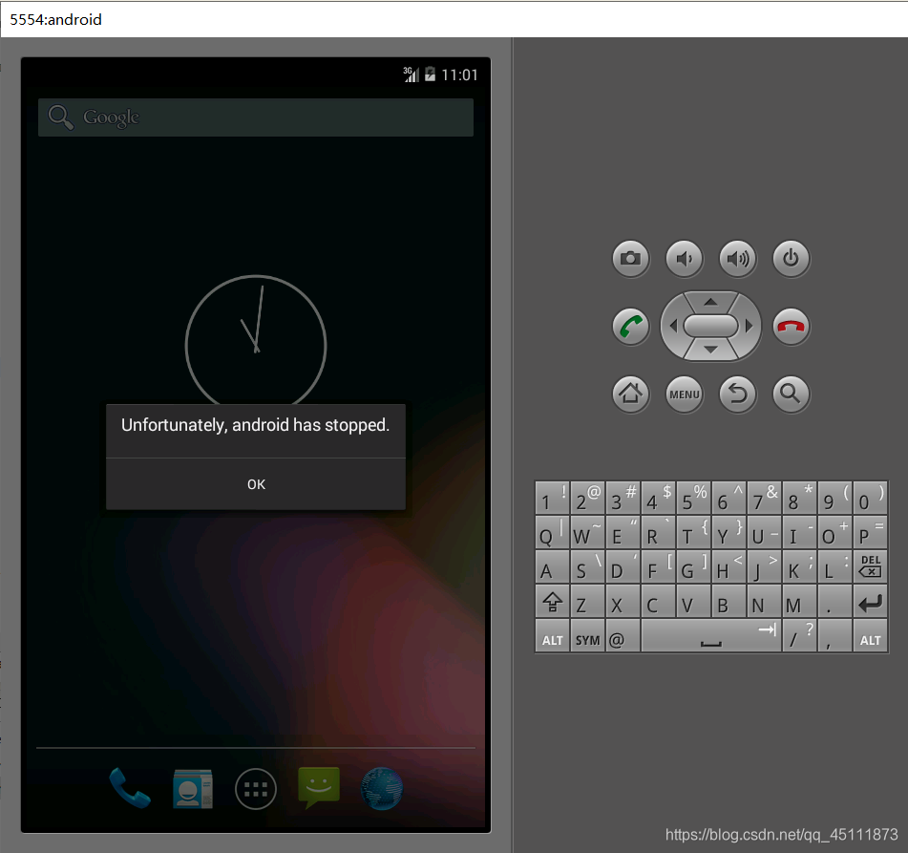Image resolution: width=908 pixels, height=853 pixels.
Task: Dismiss the crash dialog with OK
Action: [x=255, y=484]
